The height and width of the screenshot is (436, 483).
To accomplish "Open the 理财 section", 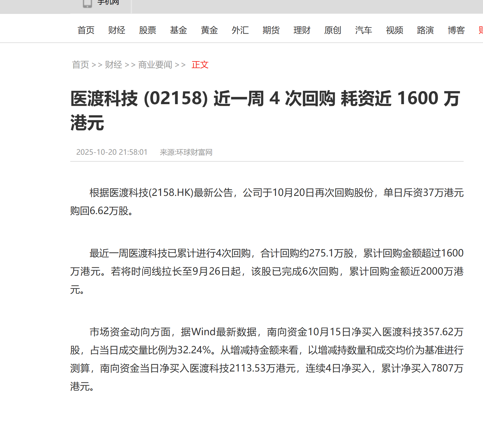I will [302, 30].
